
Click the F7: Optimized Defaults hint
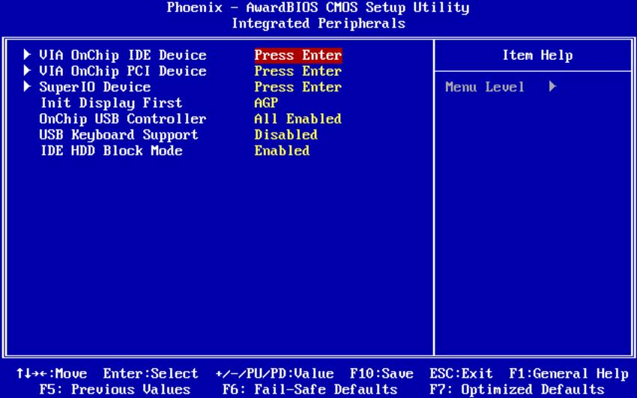click(517, 390)
